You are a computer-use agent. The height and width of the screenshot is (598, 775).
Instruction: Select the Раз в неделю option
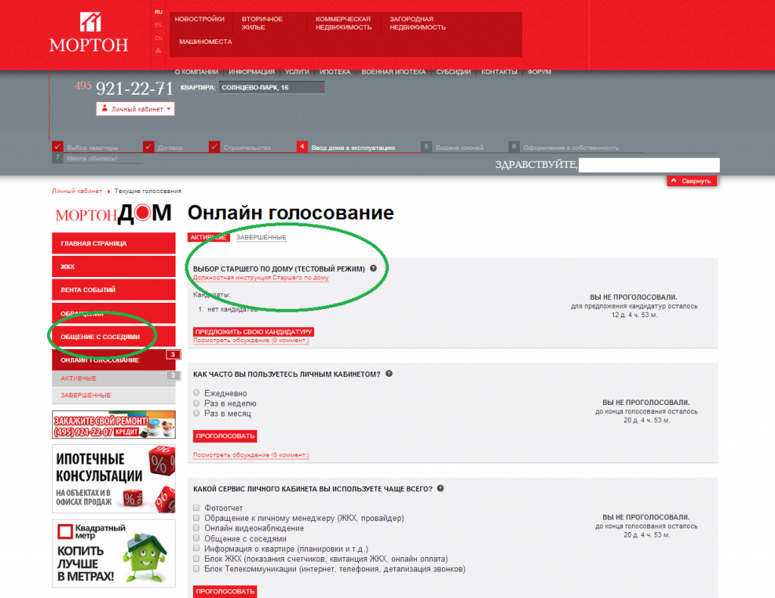point(196,403)
